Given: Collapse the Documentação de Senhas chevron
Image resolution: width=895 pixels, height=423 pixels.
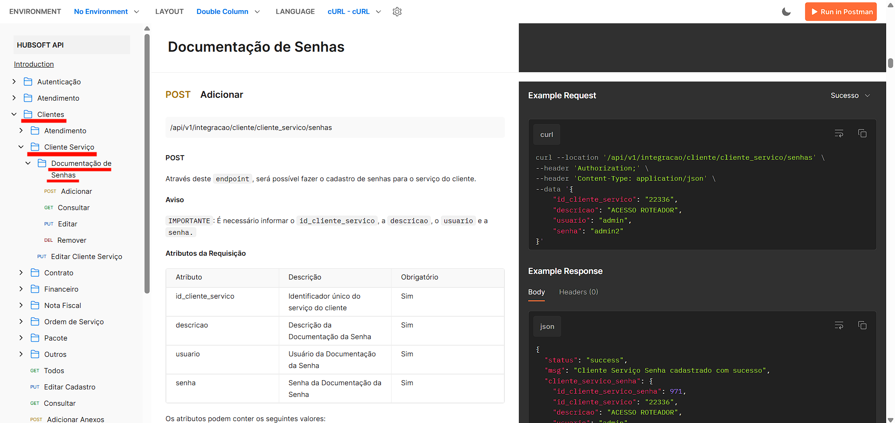Looking at the screenshot, I should (x=28, y=163).
